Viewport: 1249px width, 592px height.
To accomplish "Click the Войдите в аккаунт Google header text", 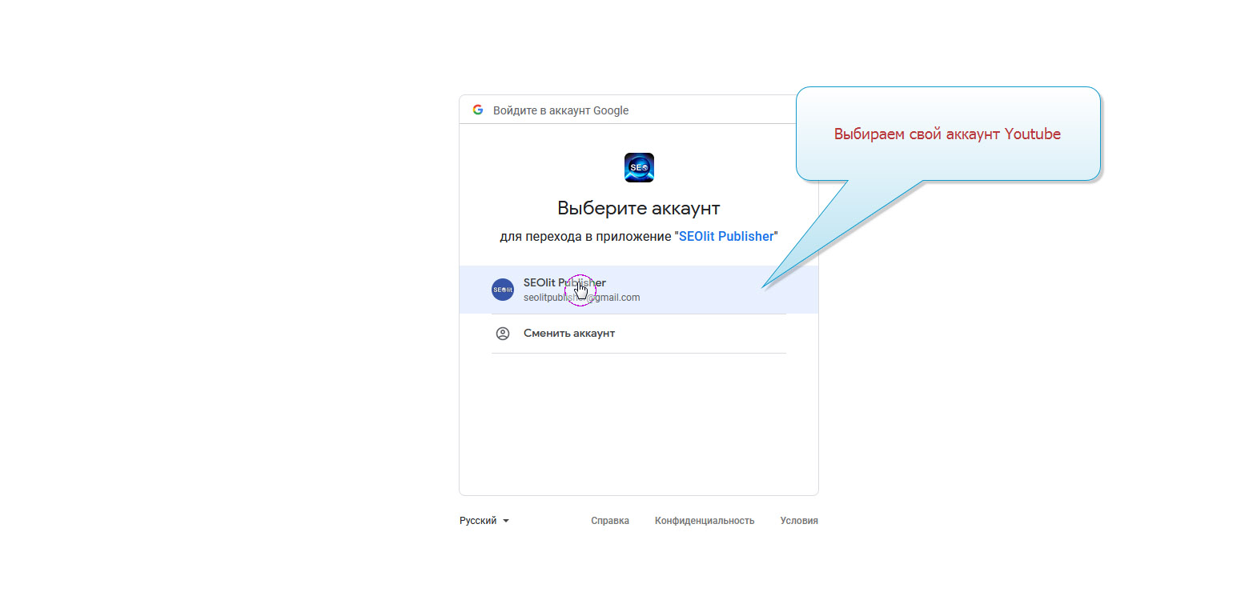I will [560, 110].
